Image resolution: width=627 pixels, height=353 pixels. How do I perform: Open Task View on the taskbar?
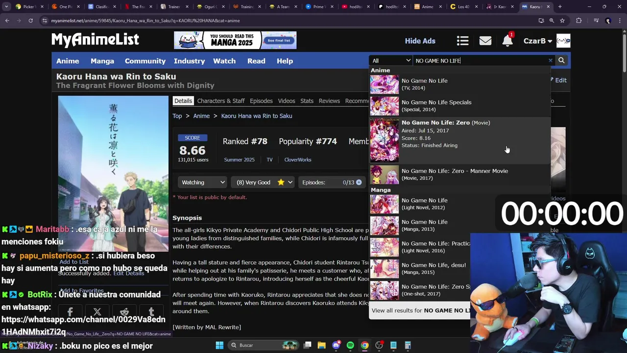point(307,345)
